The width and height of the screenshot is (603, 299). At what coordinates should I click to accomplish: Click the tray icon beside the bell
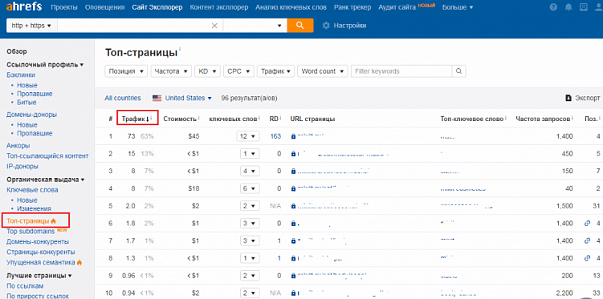583,7
